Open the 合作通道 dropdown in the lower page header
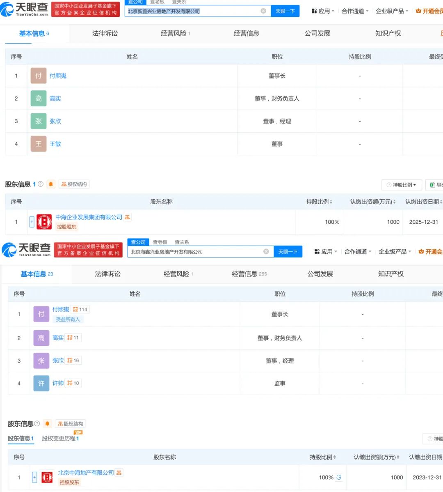443x492 pixels. 358,252
